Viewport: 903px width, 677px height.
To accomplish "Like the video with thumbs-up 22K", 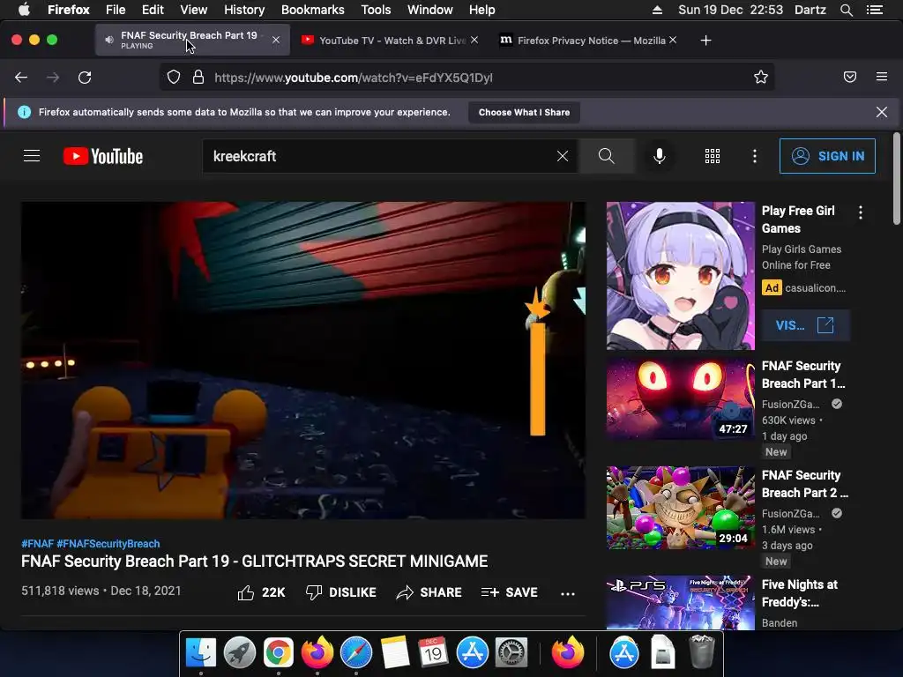I will (261, 592).
